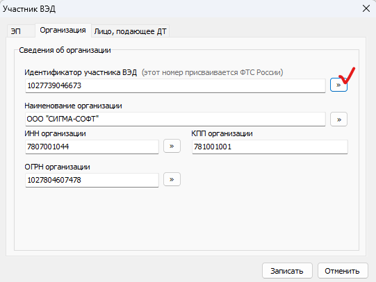The width and height of the screenshot is (376, 282).
Task: Click the » button next to Наименование организации
Action: [x=338, y=119]
